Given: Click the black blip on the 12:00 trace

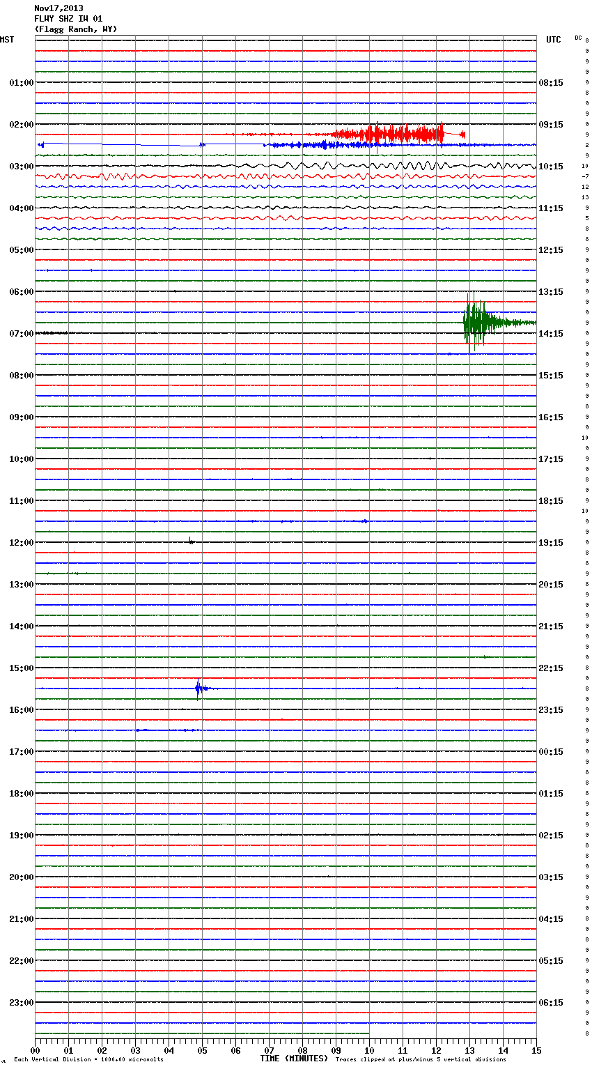Looking at the screenshot, I should (191, 541).
